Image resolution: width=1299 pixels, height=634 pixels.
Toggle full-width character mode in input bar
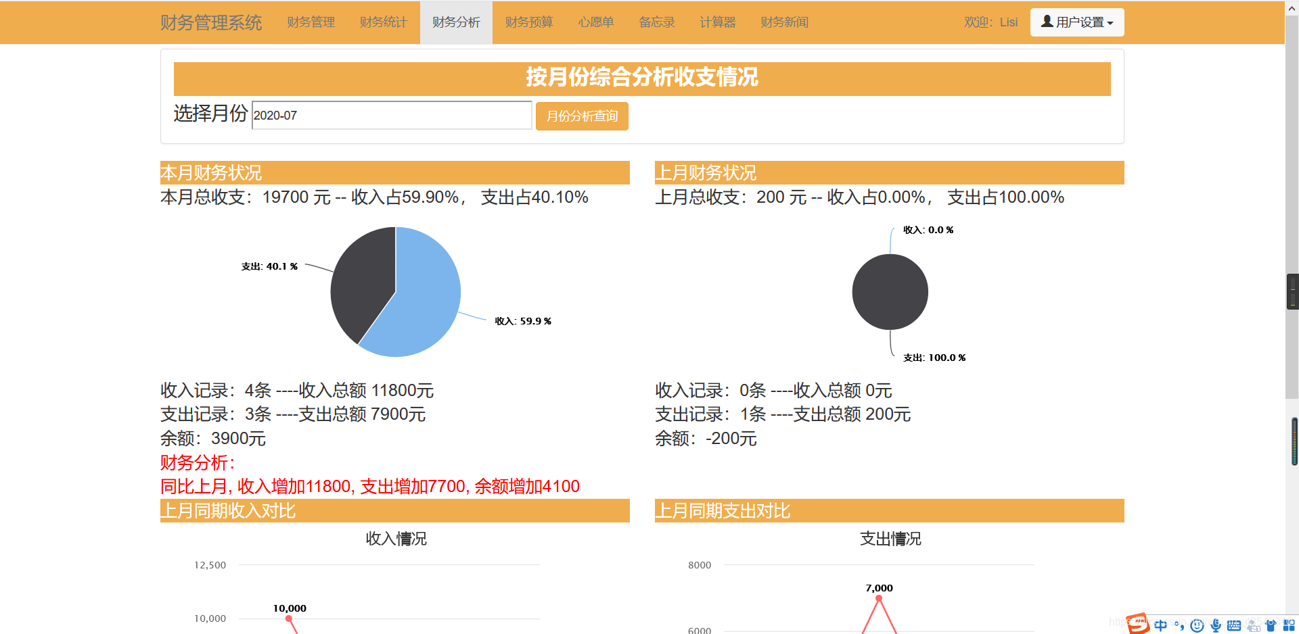click(1176, 622)
